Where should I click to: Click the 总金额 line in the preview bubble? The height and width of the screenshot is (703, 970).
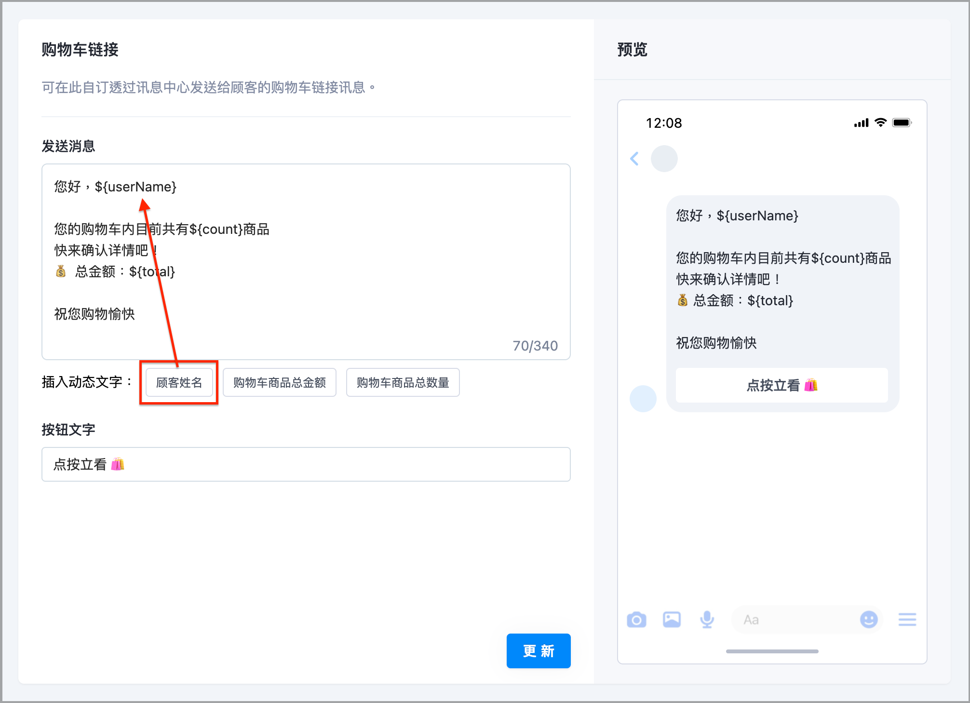[735, 300]
